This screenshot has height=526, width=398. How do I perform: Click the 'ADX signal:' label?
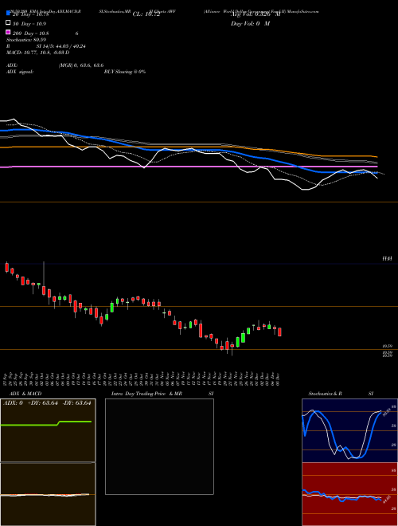point(20,72)
